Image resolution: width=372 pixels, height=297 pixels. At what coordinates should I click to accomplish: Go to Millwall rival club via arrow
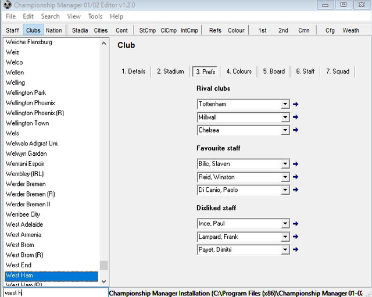pyautogui.click(x=295, y=117)
